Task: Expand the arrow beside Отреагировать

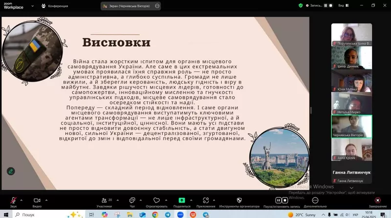Action: pos(166,200)
